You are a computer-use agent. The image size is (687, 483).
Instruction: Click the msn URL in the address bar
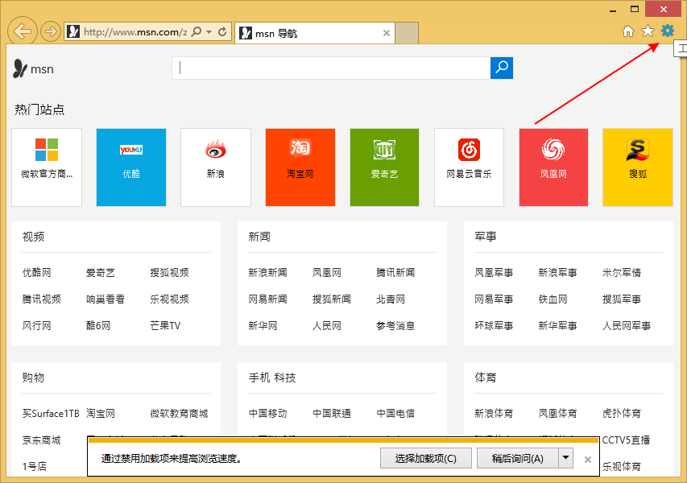[x=135, y=32]
